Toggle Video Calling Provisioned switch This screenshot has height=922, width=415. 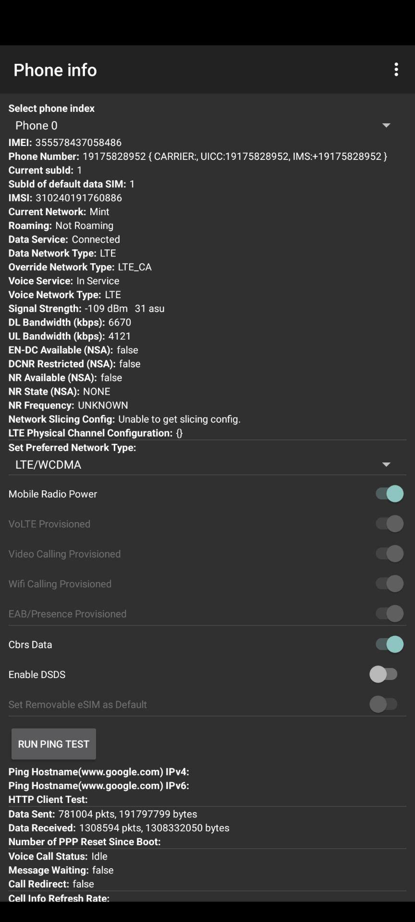(x=389, y=554)
